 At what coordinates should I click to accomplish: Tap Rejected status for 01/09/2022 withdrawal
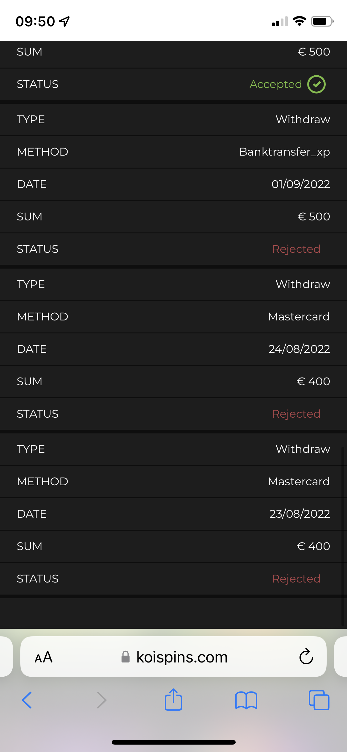296,249
